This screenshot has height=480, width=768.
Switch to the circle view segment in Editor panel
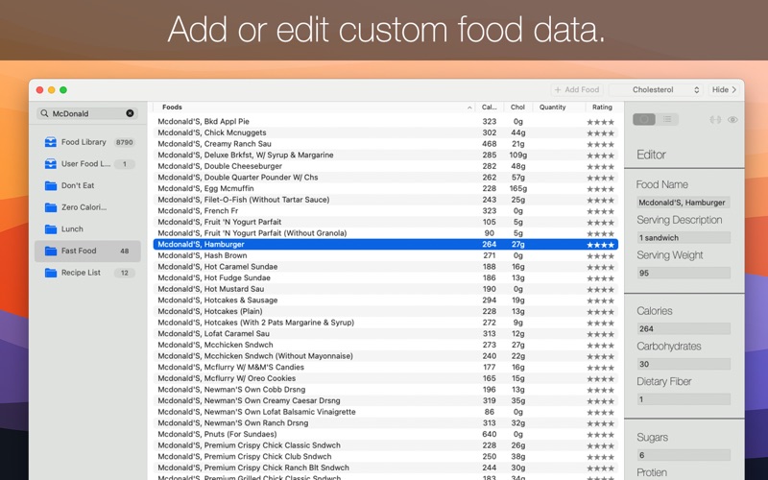(x=644, y=119)
